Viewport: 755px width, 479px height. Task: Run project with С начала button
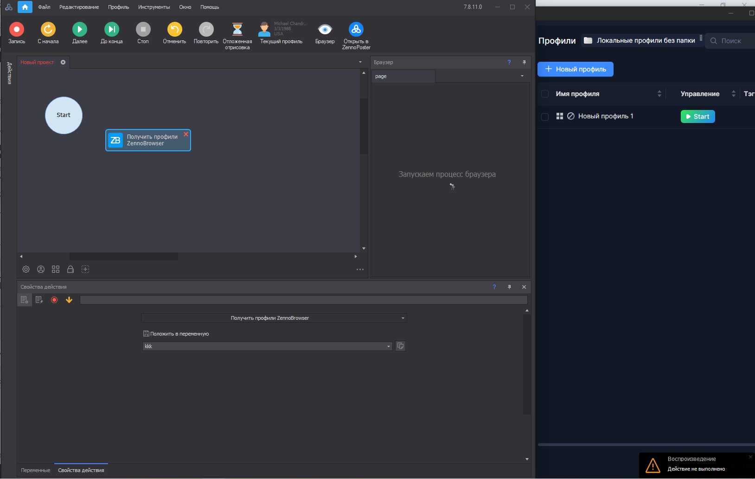pos(48,30)
